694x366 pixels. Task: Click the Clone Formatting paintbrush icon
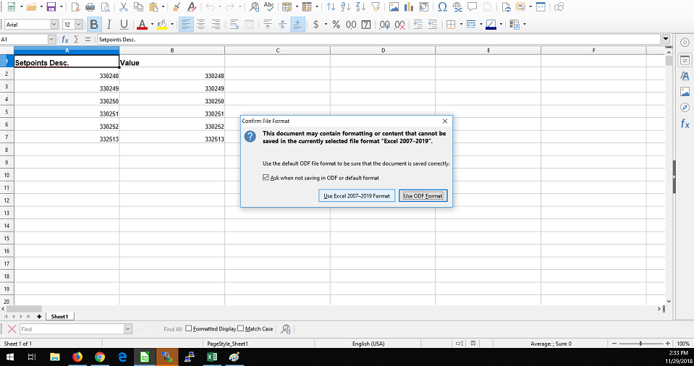177,7
